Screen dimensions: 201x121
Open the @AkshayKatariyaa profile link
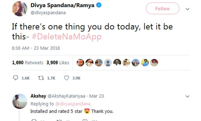click(64, 96)
